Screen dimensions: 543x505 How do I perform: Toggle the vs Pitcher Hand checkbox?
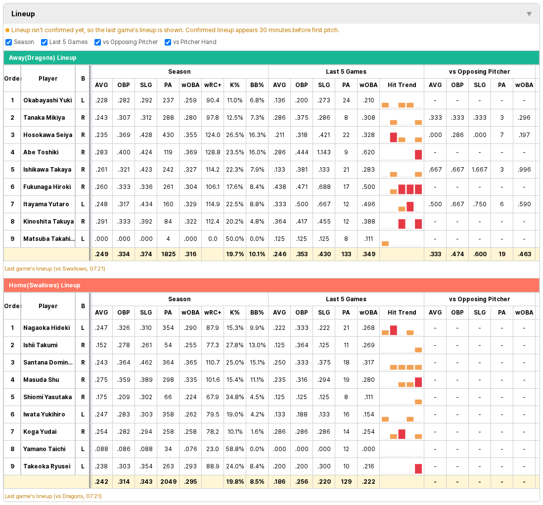pos(168,42)
